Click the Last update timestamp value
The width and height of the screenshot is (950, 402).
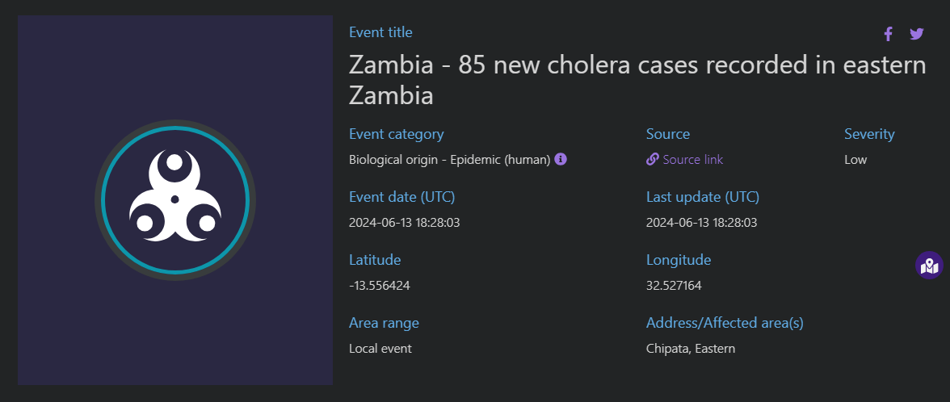pos(701,223)
